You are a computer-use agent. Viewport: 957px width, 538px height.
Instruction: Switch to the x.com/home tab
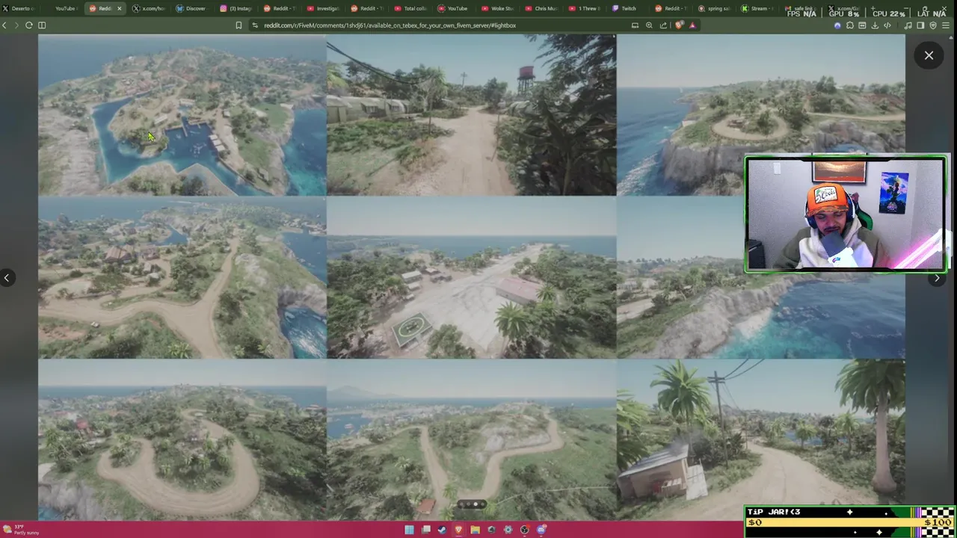pos(148,8)
